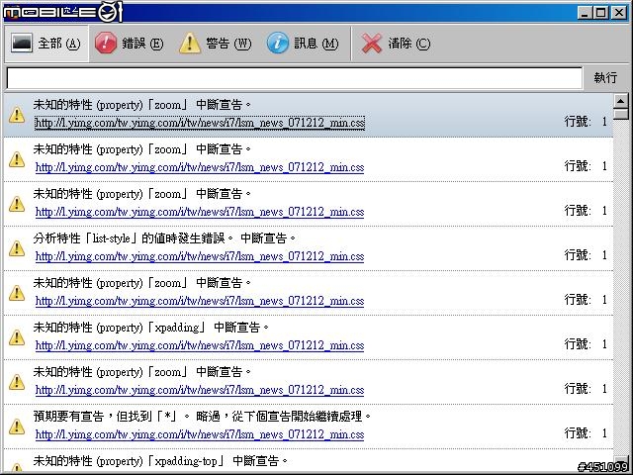
Task: Click warning icon beside xpadding row
Action: [17, 337]
